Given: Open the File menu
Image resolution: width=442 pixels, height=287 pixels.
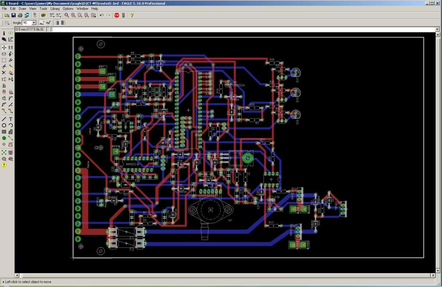Looking at the screenshot, I should pyautogui.click(x=4, y=9).
